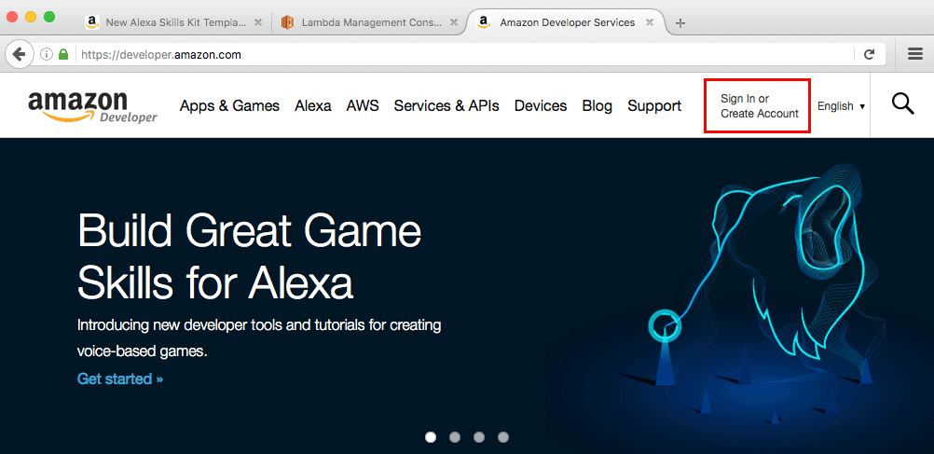This screenshot has width=934, height=454.
Task: Select the second carousel dot
Action: tap(455, 436)
